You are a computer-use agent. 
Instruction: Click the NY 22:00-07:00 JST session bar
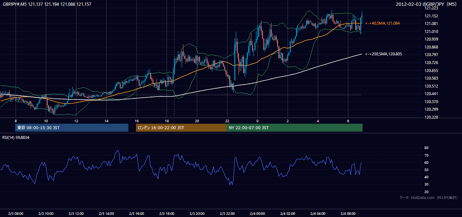pos(295,128)
